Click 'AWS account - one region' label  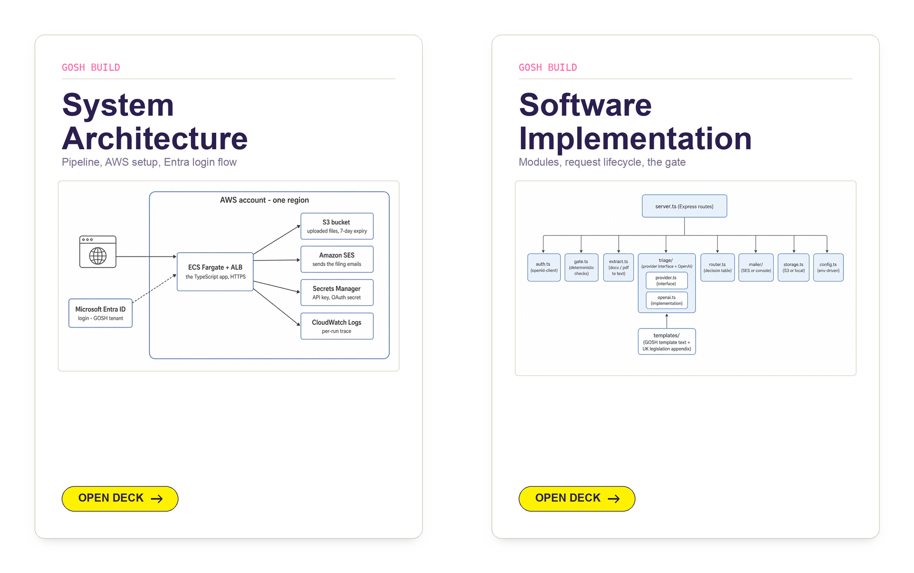pyautogui.click(x=265, y=200)
